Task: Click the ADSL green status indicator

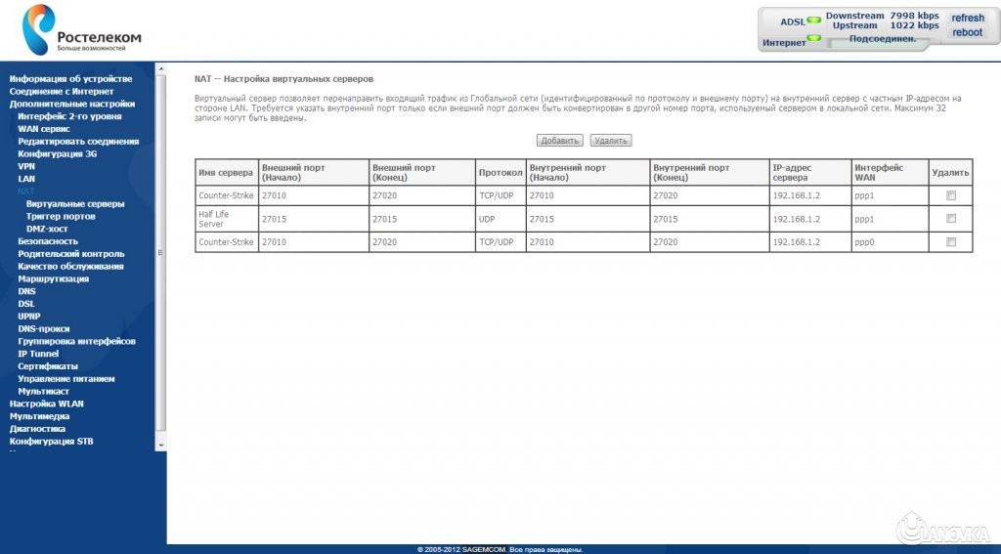Action: pos(814,21)
